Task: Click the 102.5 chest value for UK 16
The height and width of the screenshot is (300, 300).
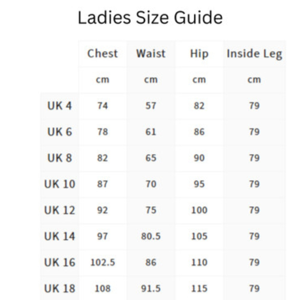Action: tap(103, 262)
